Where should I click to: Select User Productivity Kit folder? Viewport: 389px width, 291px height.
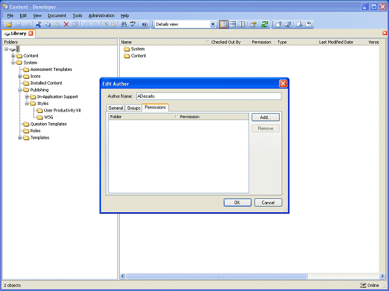click(x=63, y=110)
